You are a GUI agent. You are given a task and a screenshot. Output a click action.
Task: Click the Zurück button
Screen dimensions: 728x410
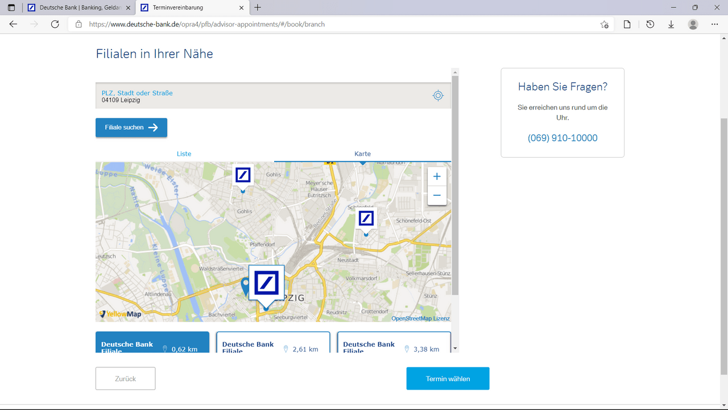125,379
